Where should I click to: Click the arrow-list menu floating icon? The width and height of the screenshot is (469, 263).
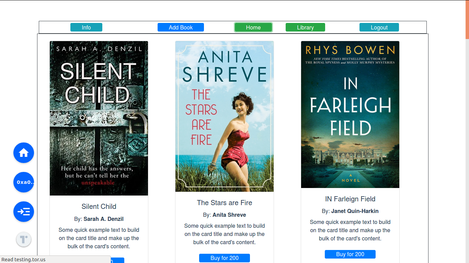[x=24, y=212]
